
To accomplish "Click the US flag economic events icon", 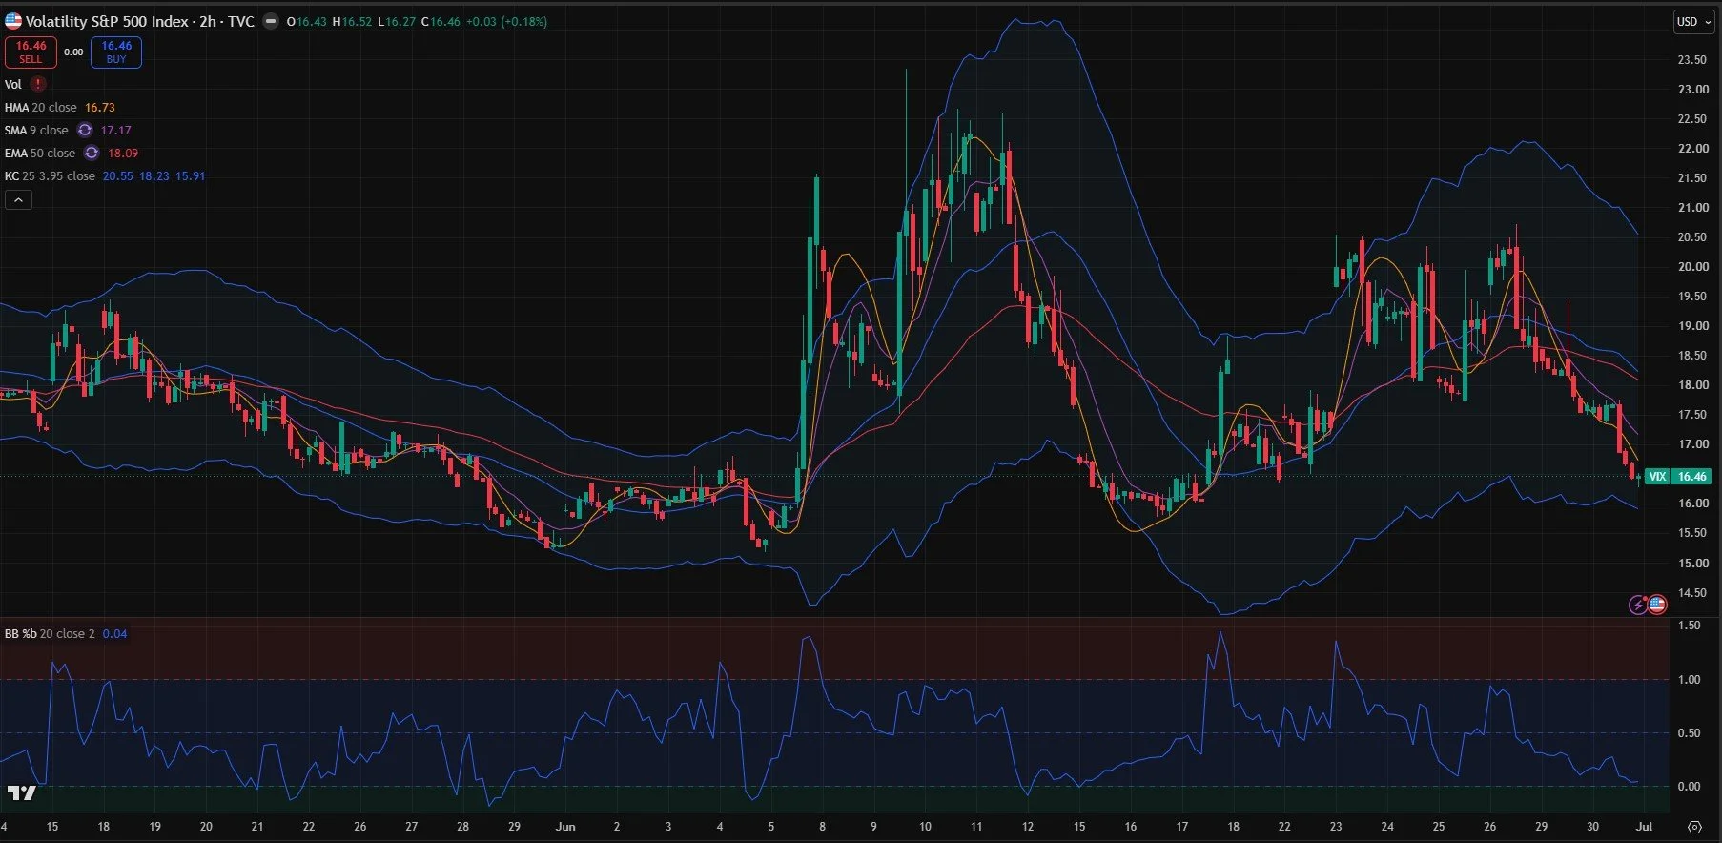I will coord(1657,605).
